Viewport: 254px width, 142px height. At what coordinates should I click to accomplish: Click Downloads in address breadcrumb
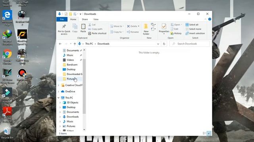(x=103, y=44)
